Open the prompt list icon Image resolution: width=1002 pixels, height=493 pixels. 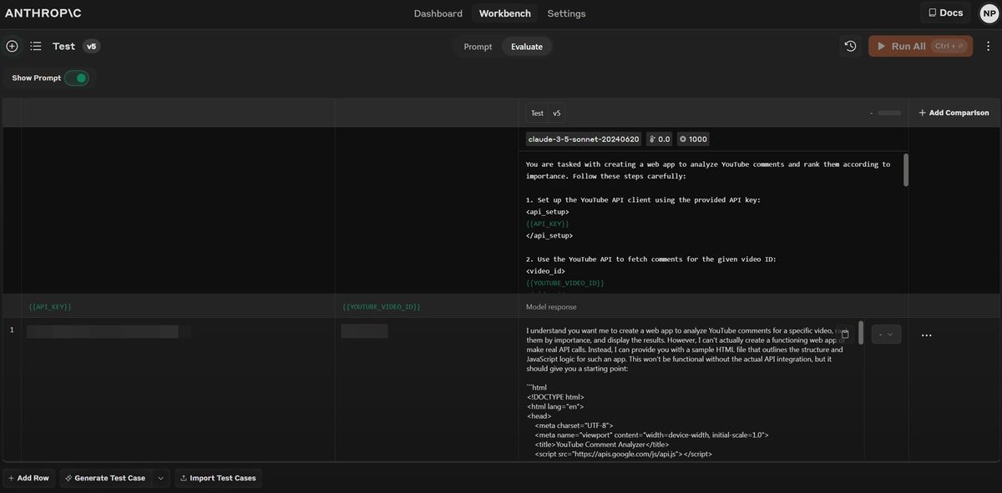click(x=36, y=47)
